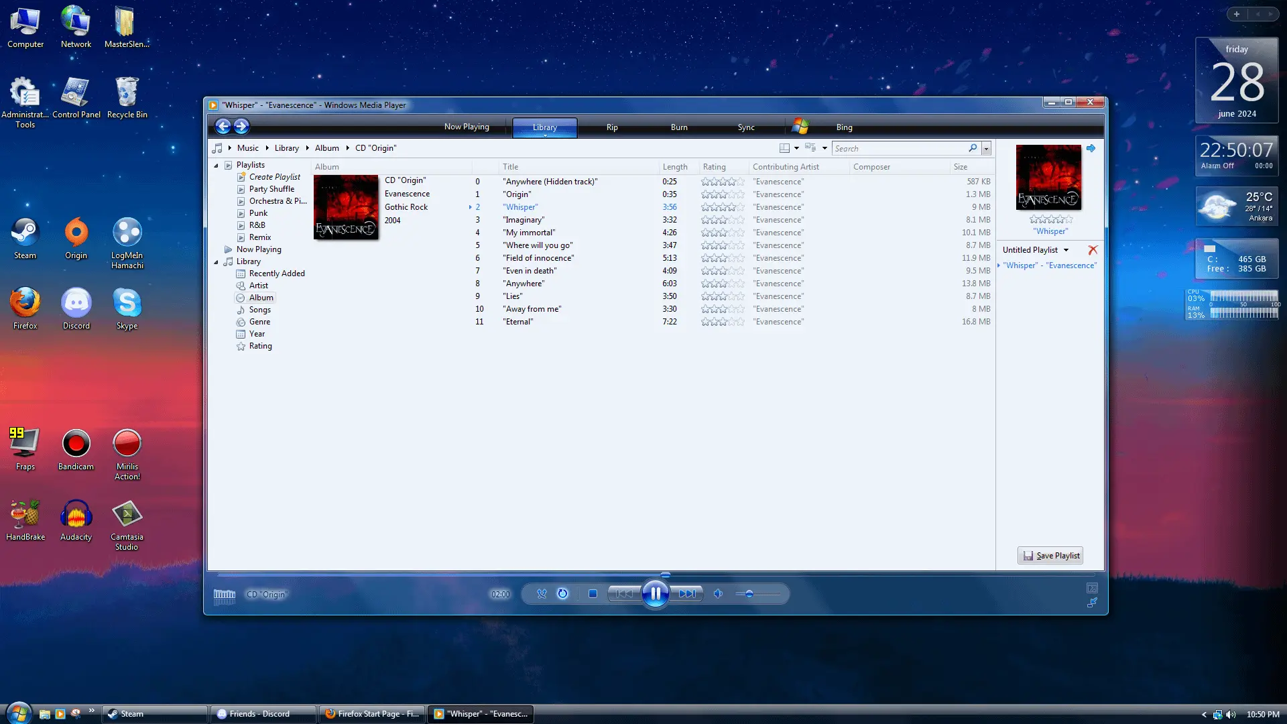Open the view options dropdown
Viewport: 1287px width, 724px height.
pos(824,148)
